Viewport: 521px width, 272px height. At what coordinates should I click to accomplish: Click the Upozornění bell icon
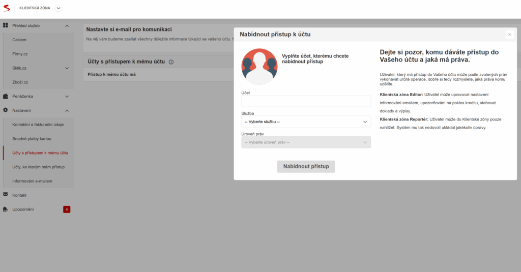pos(6,209)
